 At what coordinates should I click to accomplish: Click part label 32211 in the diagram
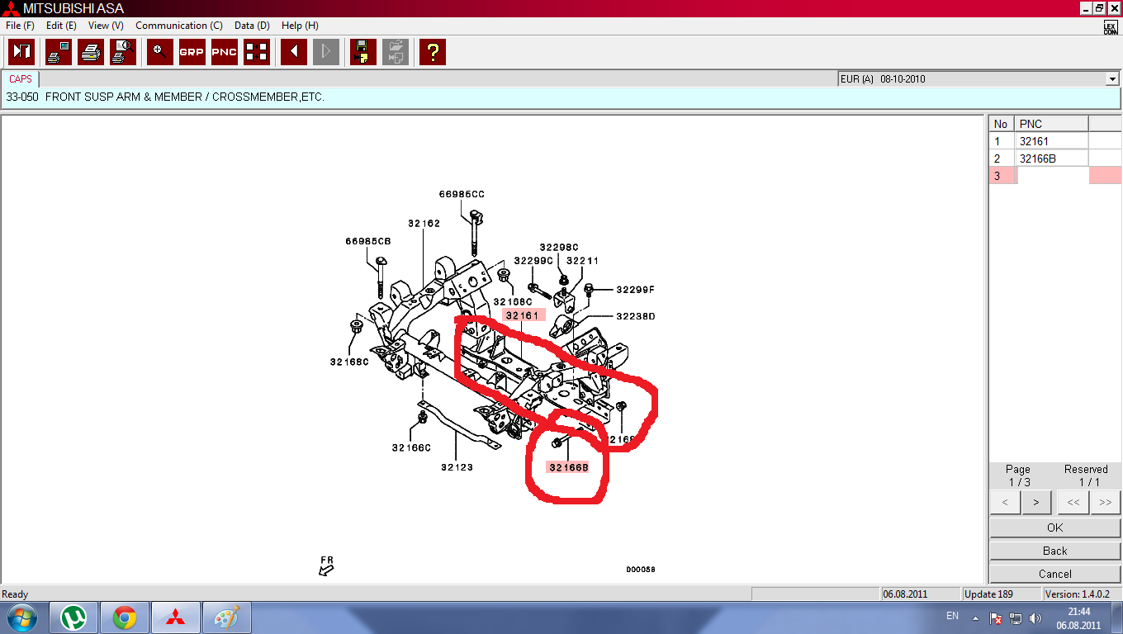coord(582,261)
